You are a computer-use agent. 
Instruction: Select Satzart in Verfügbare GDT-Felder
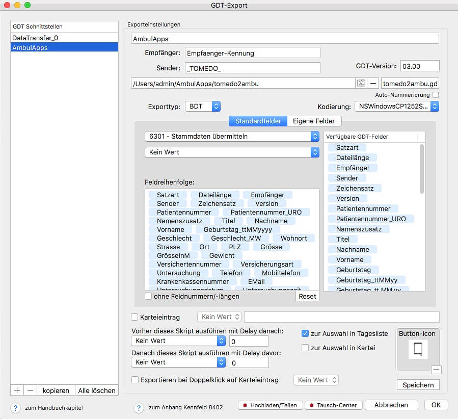click(x=347, y=147)
